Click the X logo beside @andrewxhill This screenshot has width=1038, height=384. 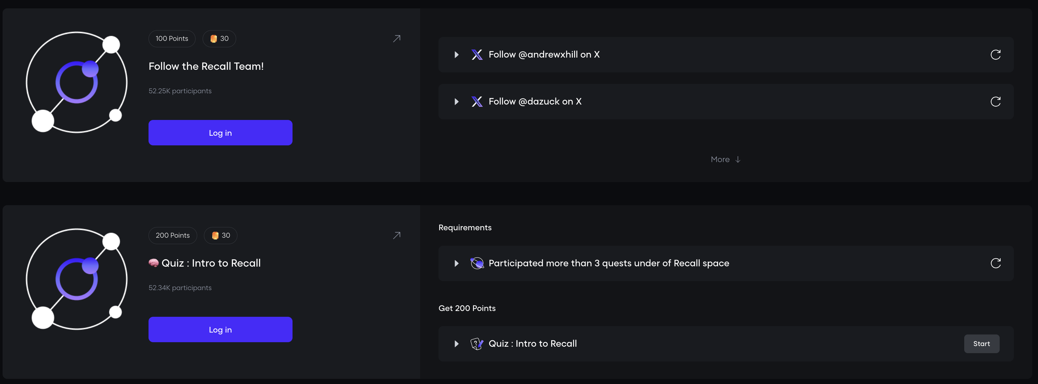(477, 55)
